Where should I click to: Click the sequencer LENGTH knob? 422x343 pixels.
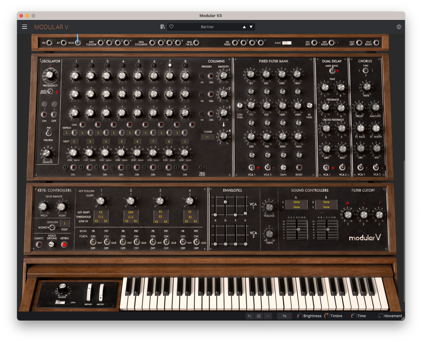47,153
